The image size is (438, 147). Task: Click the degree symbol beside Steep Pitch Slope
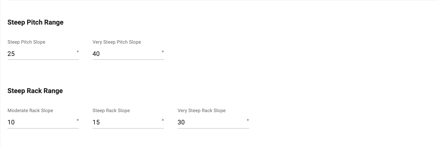pos(78,52)
